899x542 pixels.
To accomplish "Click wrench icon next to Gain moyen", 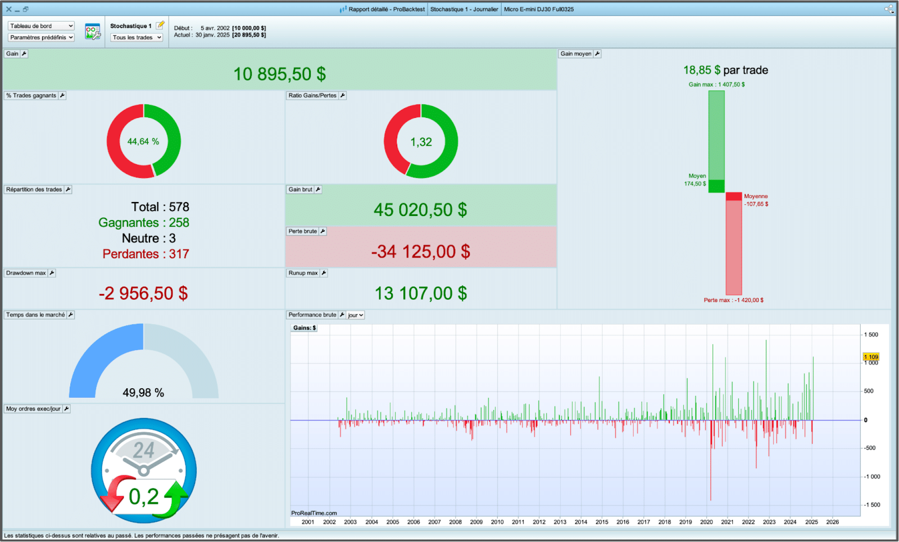I will pos(597,54).
